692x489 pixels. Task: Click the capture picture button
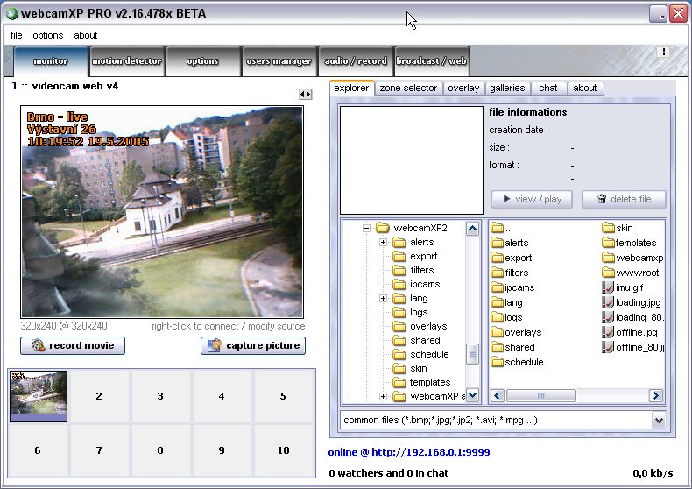(253, 345)
